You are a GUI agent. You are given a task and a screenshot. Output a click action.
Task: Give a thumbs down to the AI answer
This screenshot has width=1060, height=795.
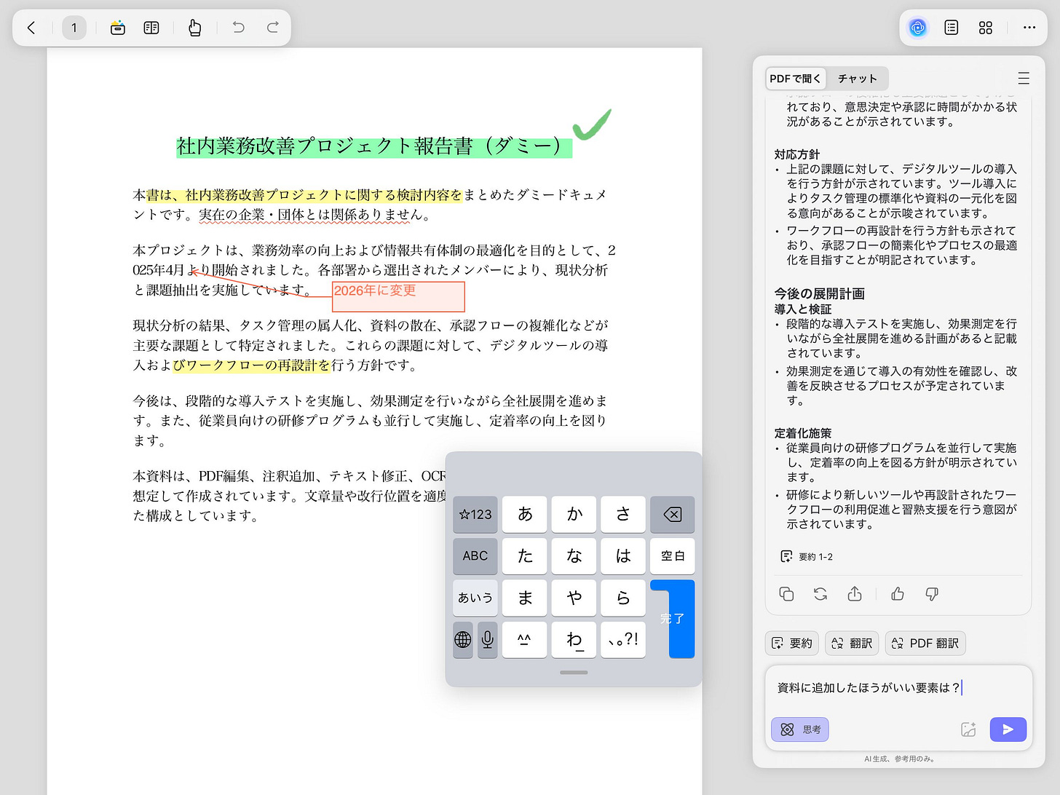(x=932, y=594)
